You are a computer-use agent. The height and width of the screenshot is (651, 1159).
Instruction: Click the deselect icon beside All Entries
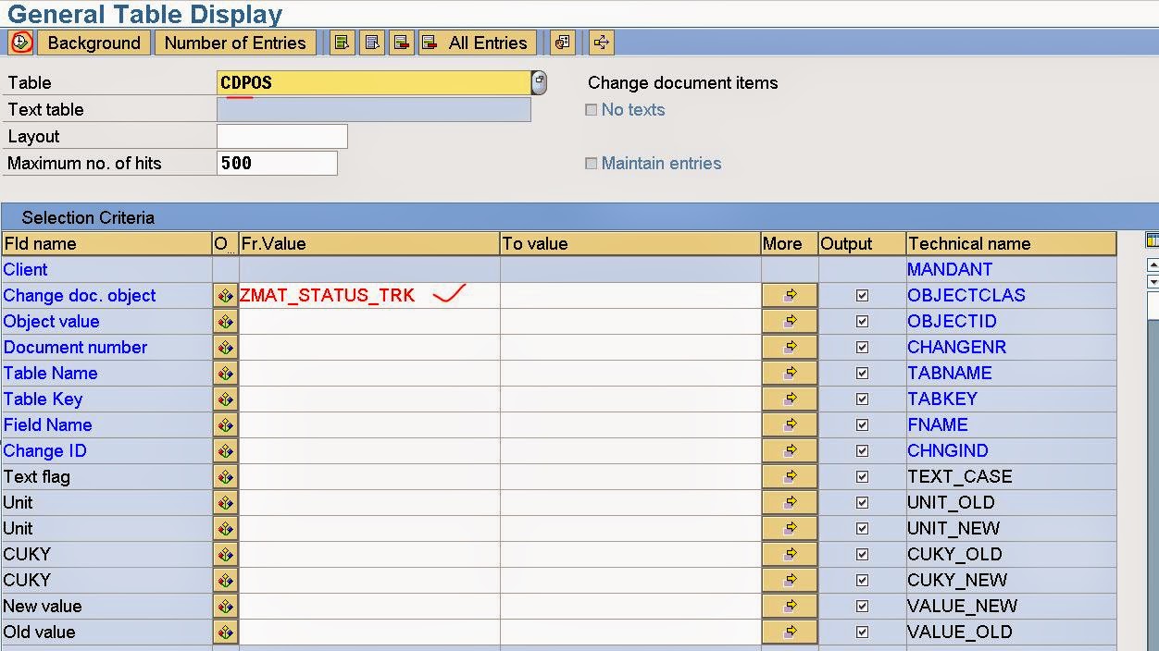pyautogui.click(x=430, y=42)
